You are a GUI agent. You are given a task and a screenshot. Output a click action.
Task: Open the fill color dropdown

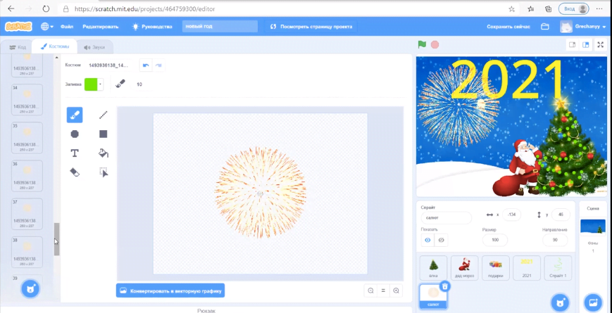tap(101, 84)
